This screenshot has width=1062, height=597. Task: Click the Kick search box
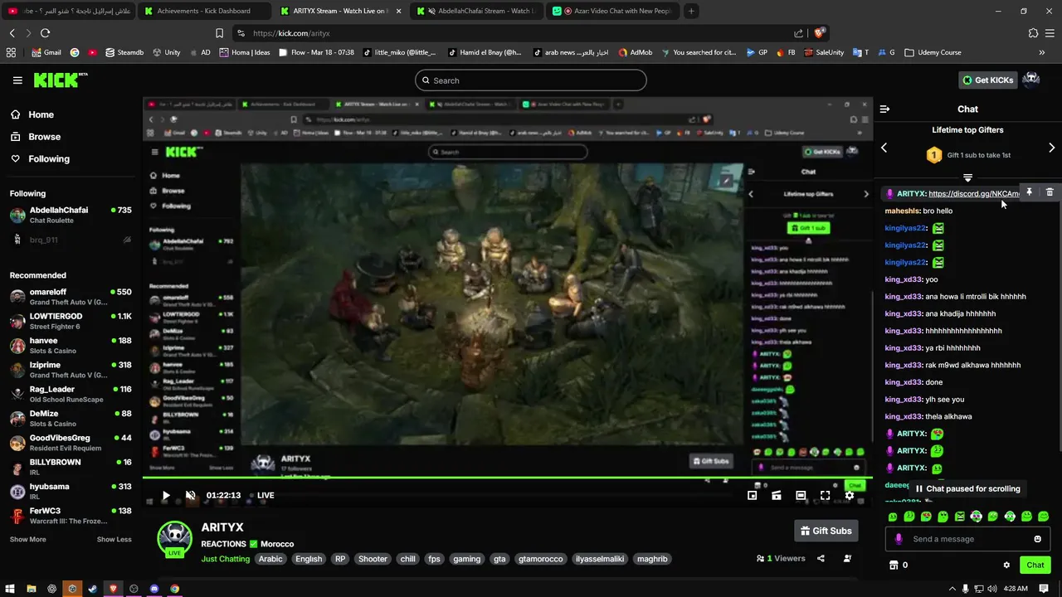pyautogui.click(x=531, y=80)
